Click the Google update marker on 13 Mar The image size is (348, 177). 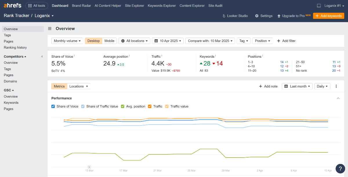pos(89,167)
